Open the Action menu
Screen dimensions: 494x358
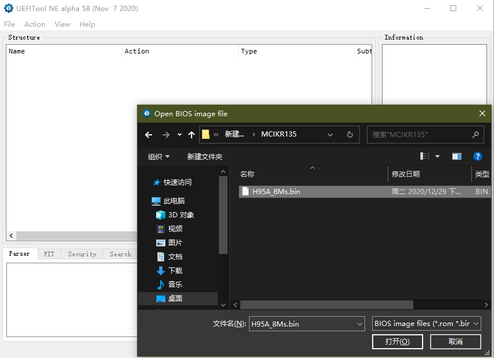click(35, 24)
